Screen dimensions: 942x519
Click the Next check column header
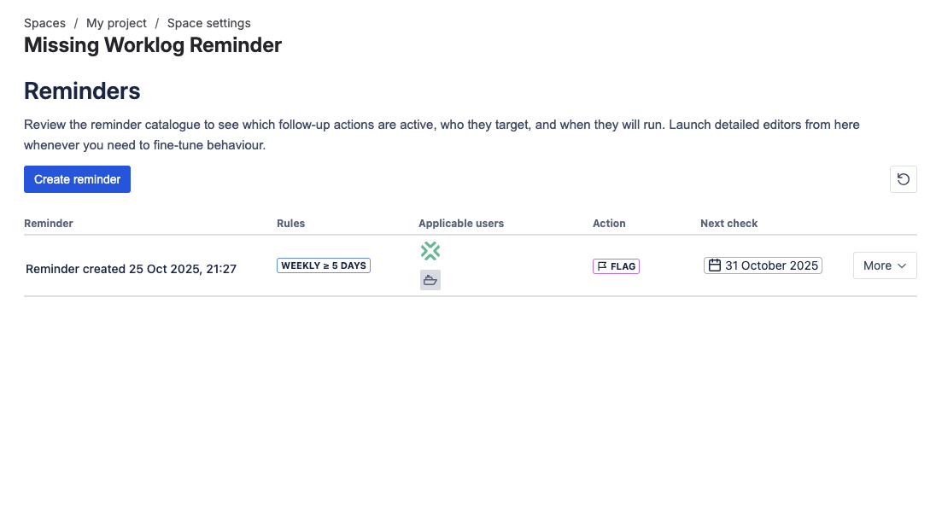tap(728, 224)
